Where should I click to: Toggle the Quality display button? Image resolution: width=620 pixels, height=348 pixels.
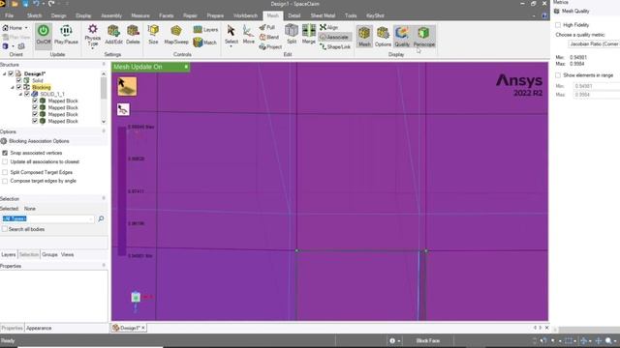(x=402, y=37)
